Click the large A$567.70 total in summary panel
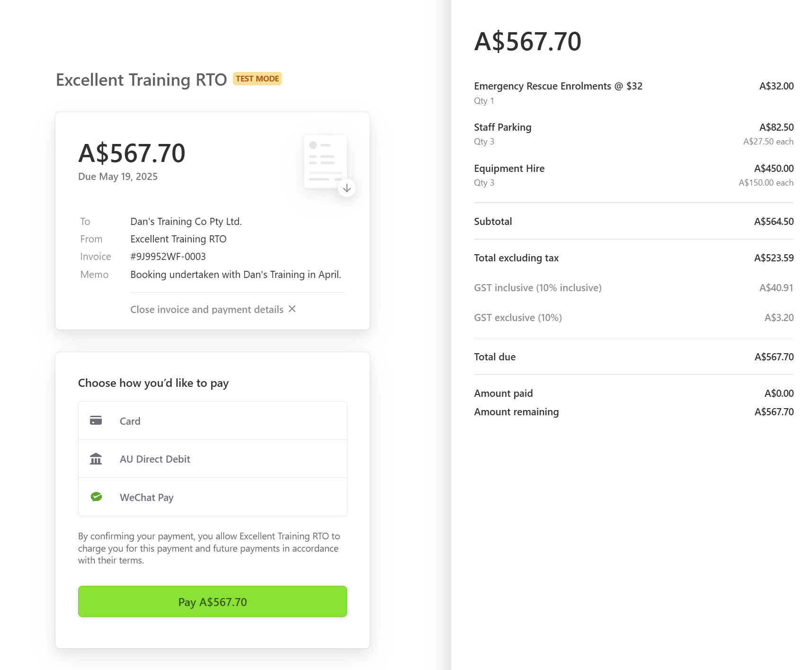The height and width of the screenshot is (670, 811). click(x=528, y=42)
